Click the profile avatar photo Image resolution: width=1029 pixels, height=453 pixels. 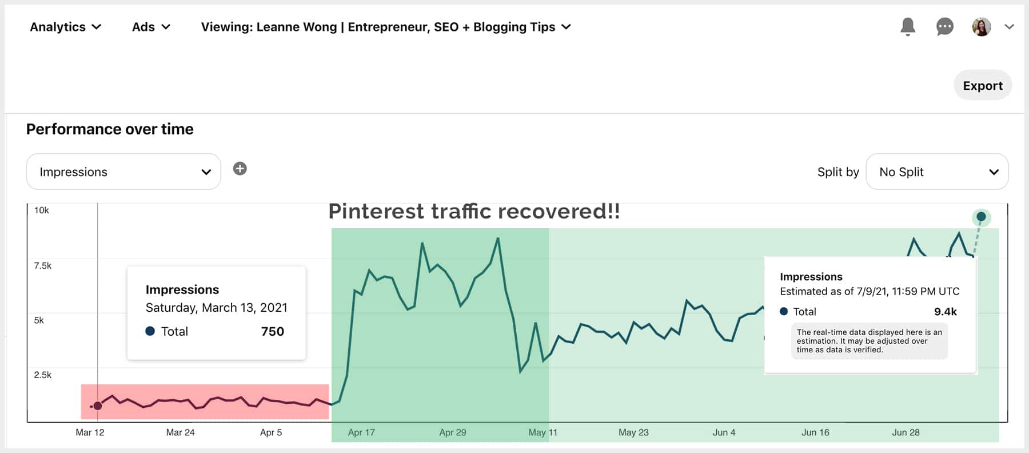click(981, 27)
